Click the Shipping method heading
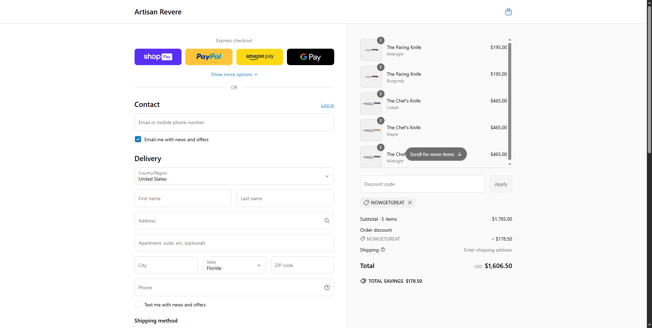This screenshot has height=328, width=652. (156, 321)
